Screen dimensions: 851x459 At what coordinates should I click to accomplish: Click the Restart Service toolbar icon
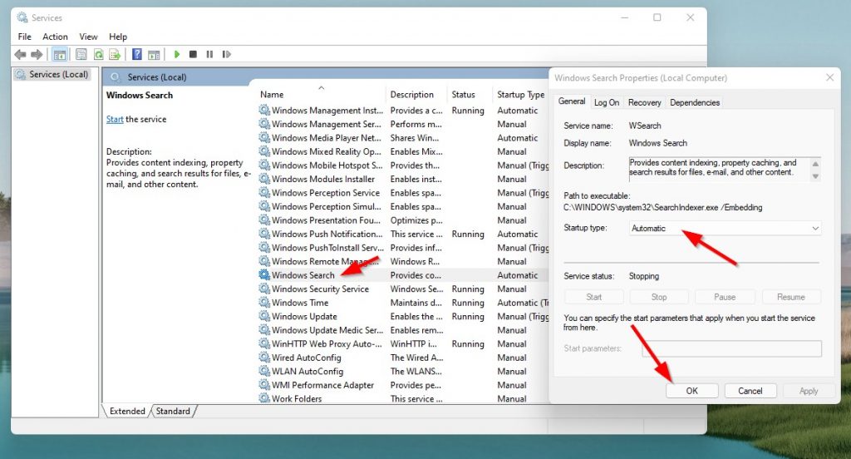tap(226, 54)
